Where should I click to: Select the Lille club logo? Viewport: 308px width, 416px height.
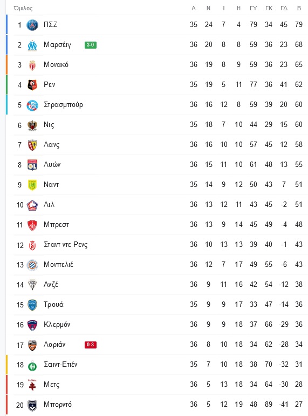(x=32, y=205)
